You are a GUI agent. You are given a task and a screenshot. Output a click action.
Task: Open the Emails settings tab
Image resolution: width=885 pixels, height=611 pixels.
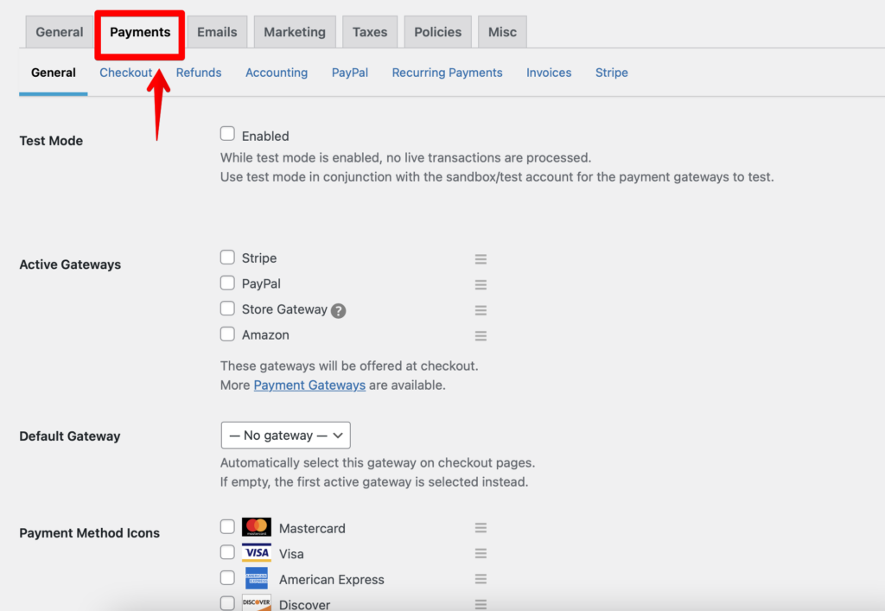[x=217, y=32]
